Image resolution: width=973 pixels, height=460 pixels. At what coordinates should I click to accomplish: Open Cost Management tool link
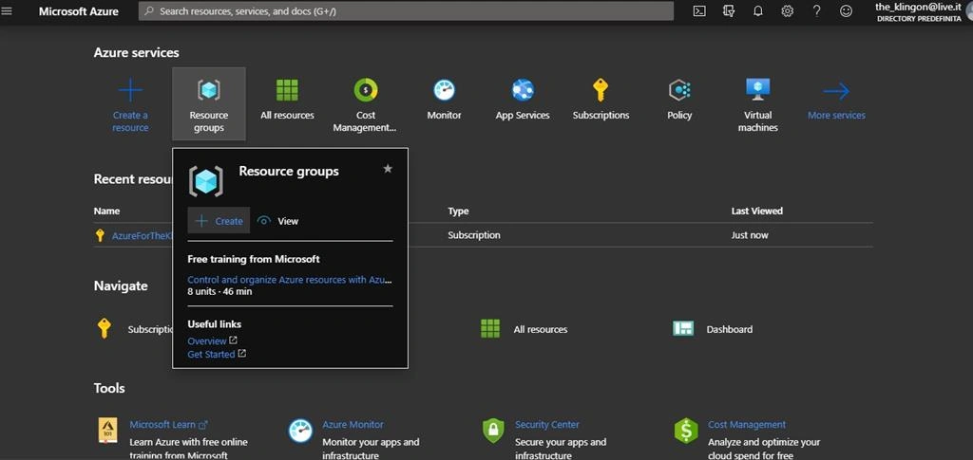click(x=747, y=425)
